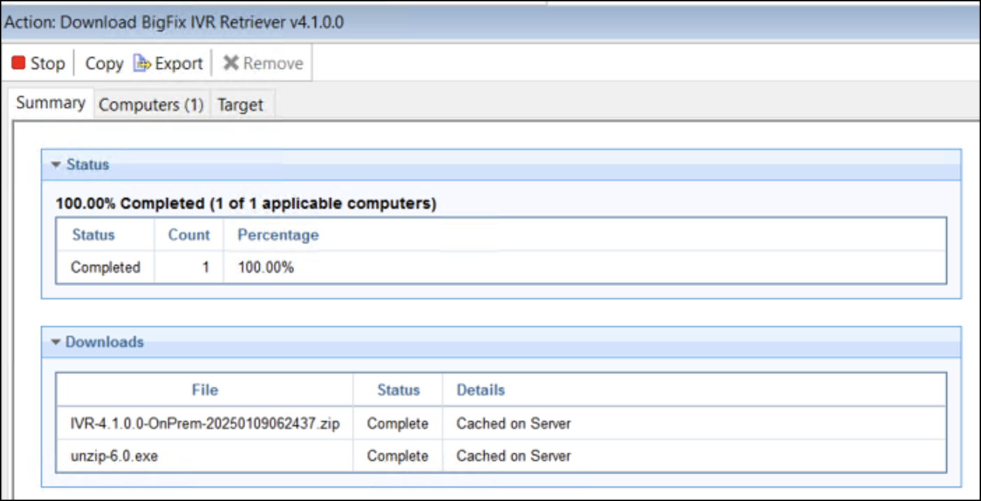Switch to the Target tab

(x=240, y=105)
